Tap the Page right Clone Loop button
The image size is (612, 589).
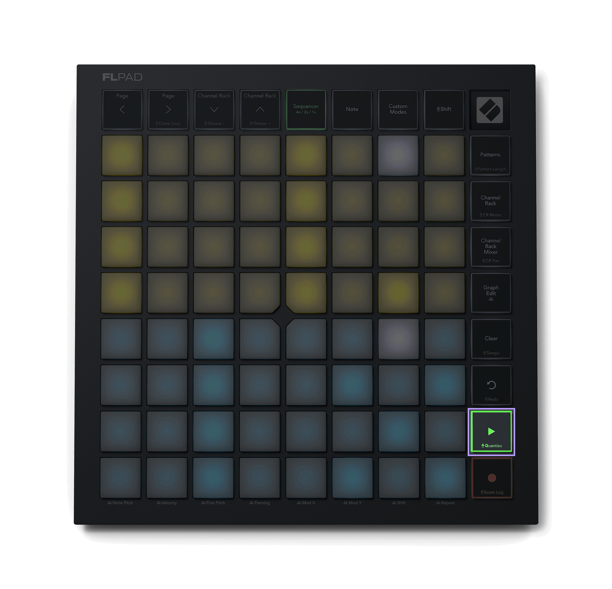(168, 110)
